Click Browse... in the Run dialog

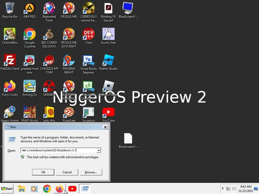click(x=91, y=172)
